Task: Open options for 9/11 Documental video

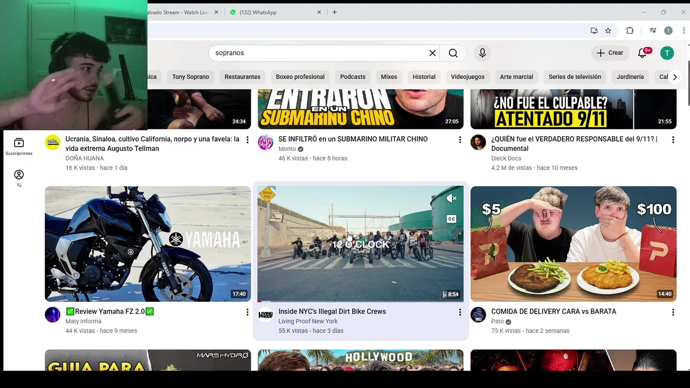Action: tap(673, 140)
